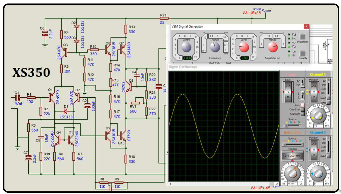Click the frequency Centre knob
Viewport: 341px width, 194px height.
click(x=186, y=47)
